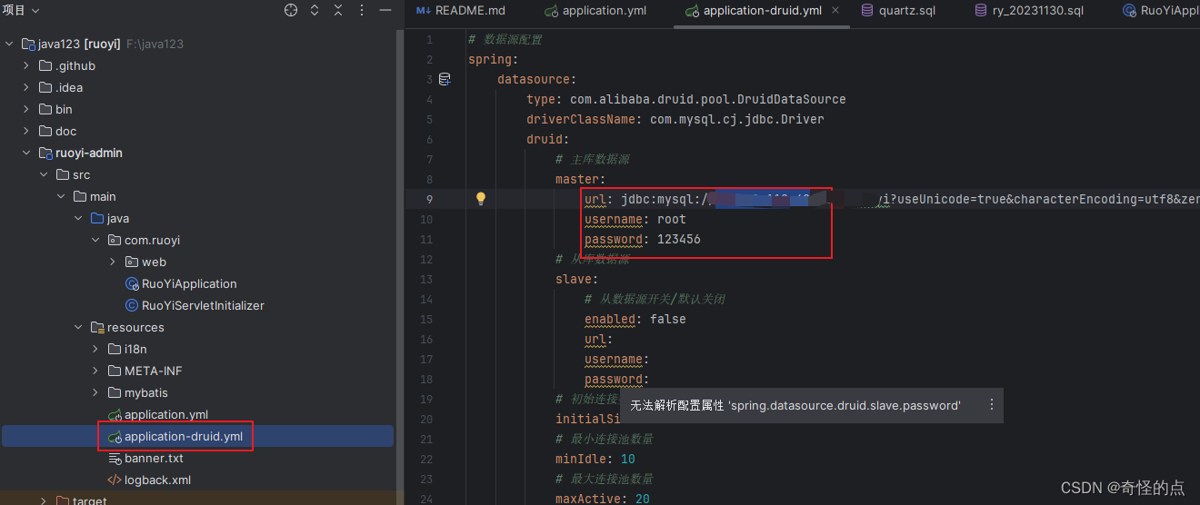Click the RuoYiServletInitializer class icon in tree
This screenshot has height=505, width=1200.
[132, 306]
